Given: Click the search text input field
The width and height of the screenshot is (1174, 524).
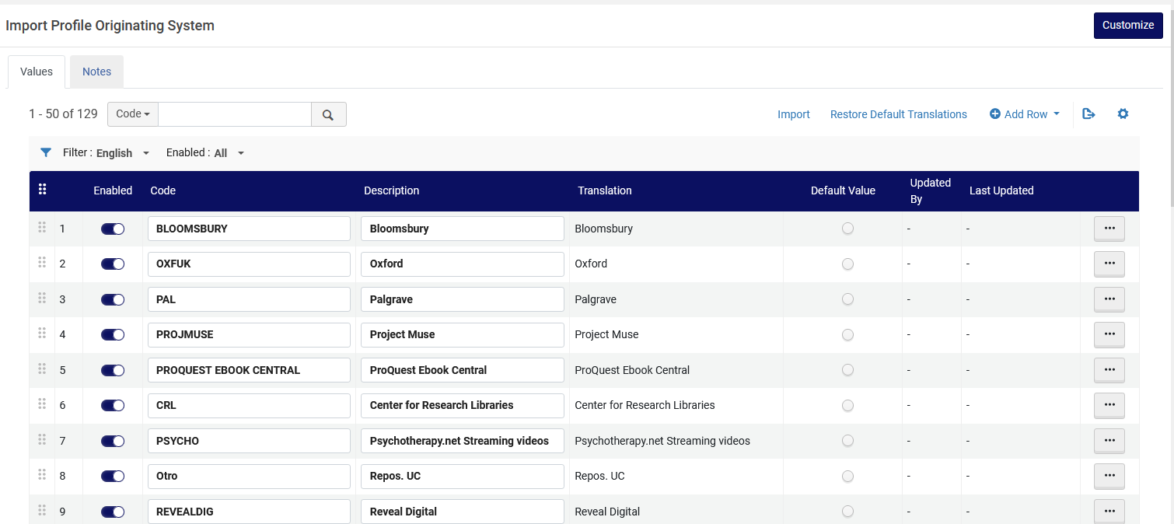Looking at the screenshot, I should 235,114.
